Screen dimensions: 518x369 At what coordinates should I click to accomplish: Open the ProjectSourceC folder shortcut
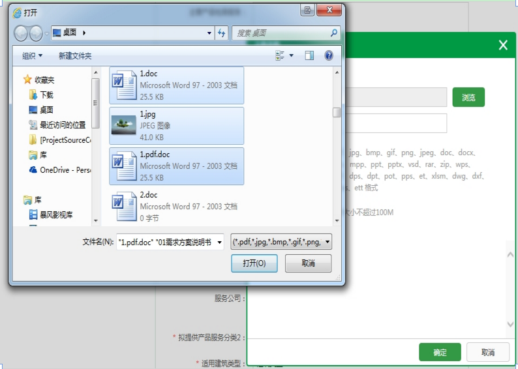pos(59,140)
